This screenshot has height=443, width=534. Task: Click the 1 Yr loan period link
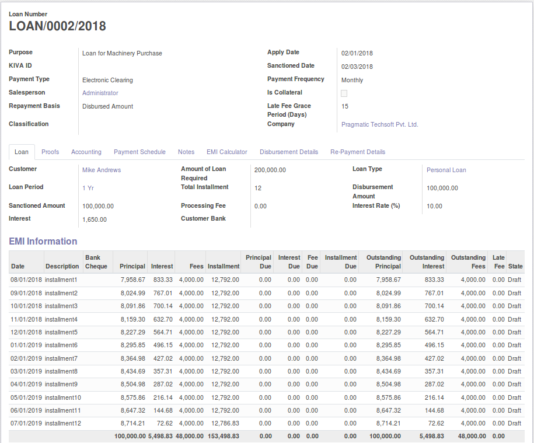88,188
